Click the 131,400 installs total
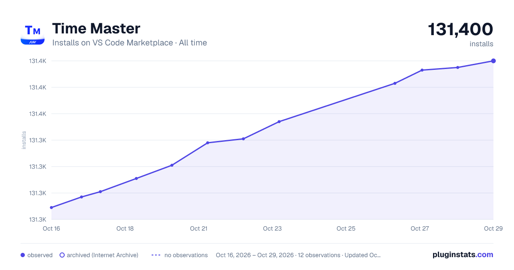 (x=460, y=30)
